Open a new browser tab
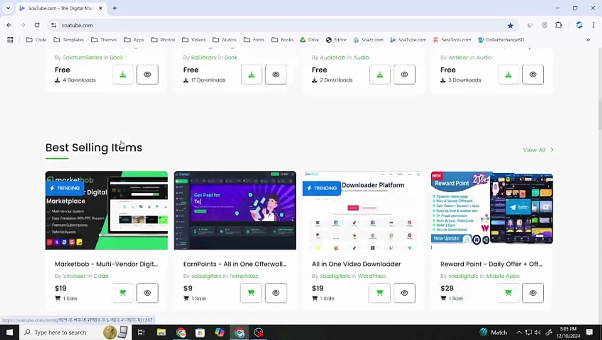This screenshot has width=602, height=340. coord(115,8)
